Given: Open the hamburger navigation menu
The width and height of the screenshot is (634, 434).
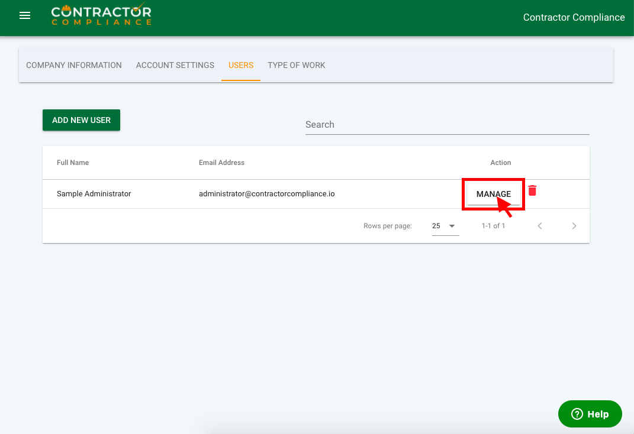Looking at the screenshot, I should [x=25, y=16].
